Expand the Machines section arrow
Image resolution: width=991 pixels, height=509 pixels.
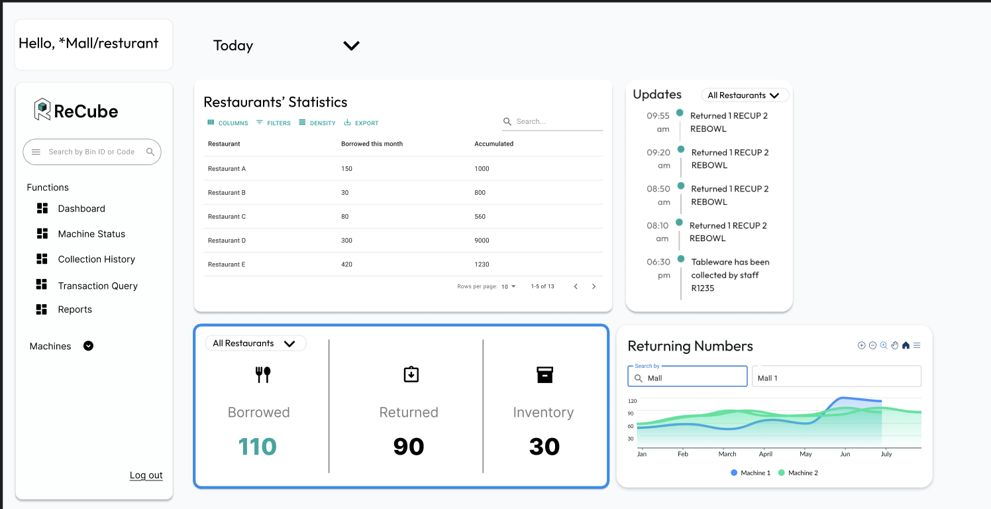coord(88,346)
